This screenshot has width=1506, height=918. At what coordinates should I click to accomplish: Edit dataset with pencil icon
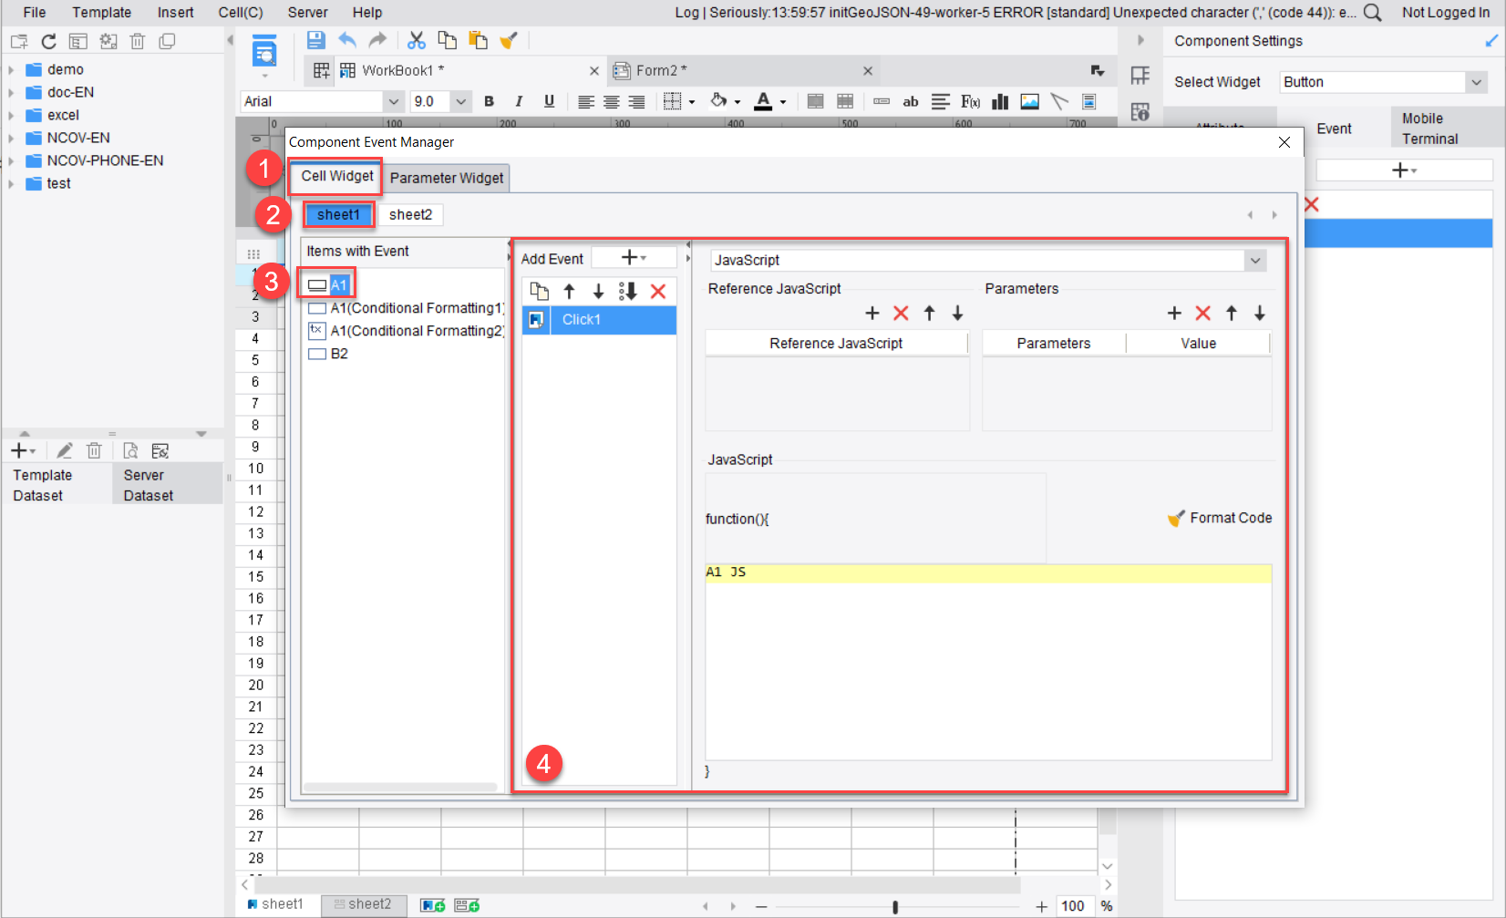[x=64, y=450]
